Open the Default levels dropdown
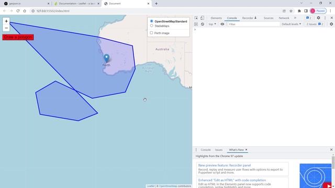Image resolution: width=335 pixels, height=188 pixels. 291,24
